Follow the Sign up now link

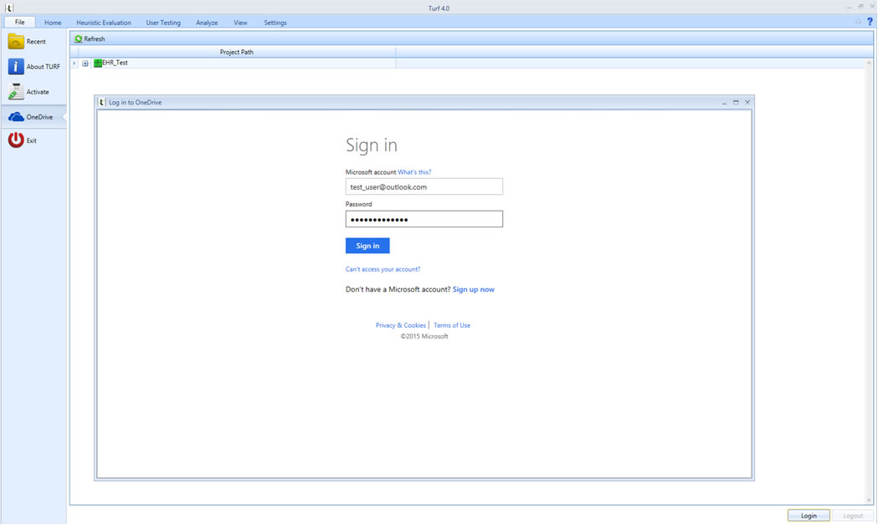(473, 289)
